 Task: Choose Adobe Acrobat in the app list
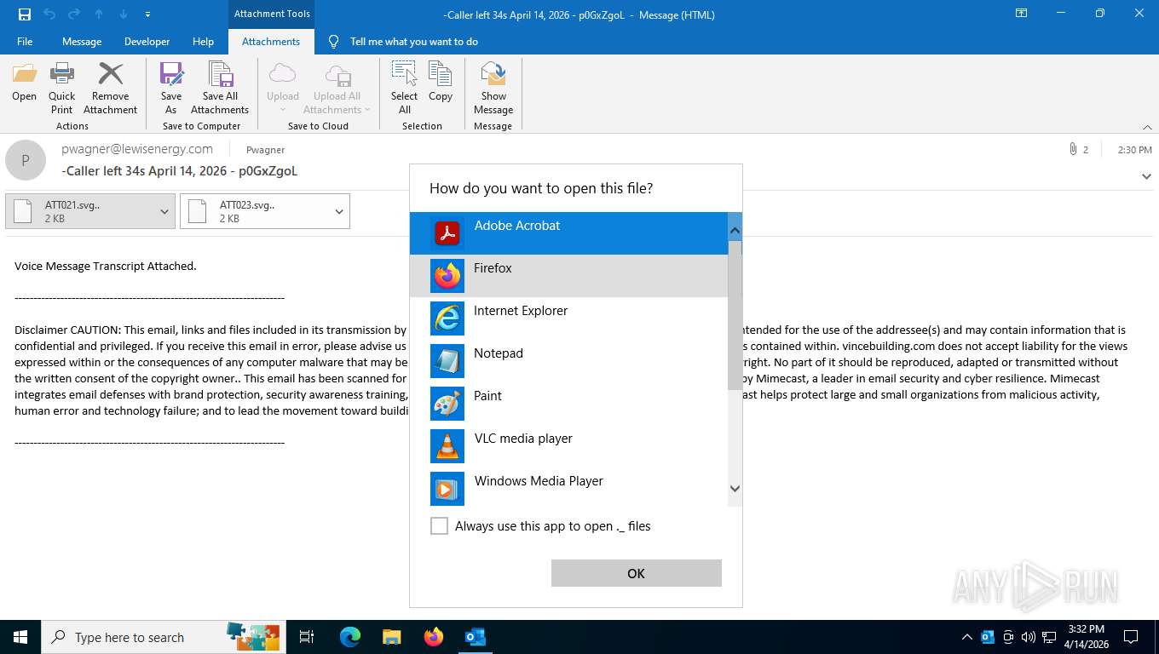[568, 232]
